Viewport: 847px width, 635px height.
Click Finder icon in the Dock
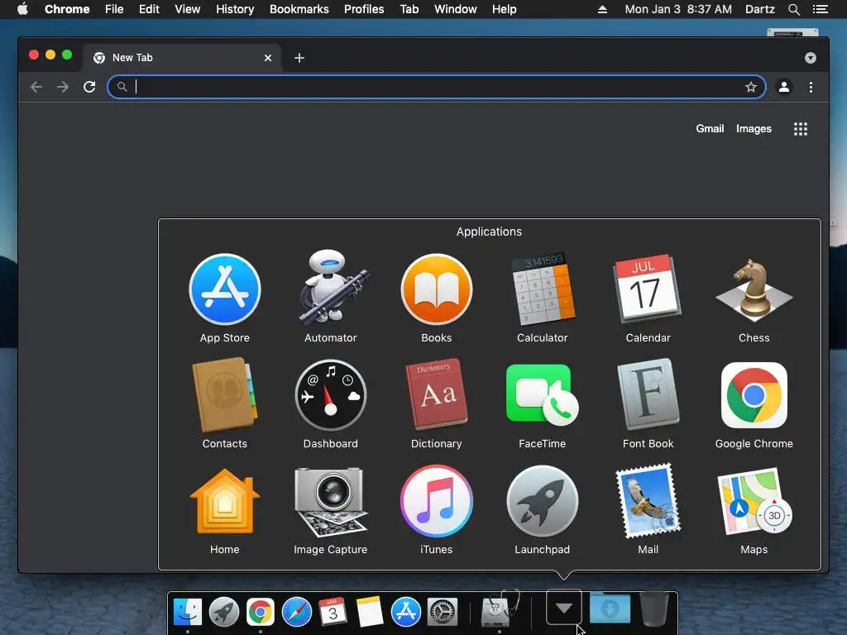point(188,613)
